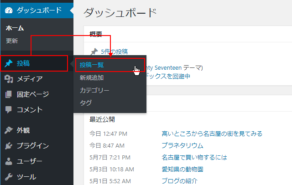
Task: Click the wrench icon beside ツール
Action: click(x=9, y=177)
